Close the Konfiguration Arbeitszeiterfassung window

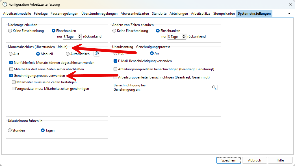[290, 4]
